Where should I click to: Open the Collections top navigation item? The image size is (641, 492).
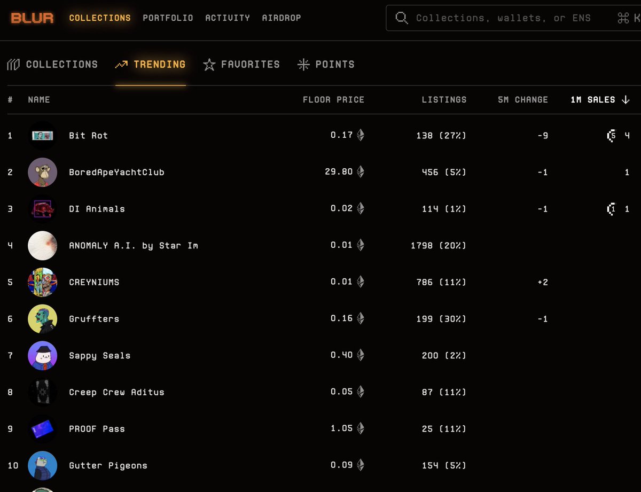[100, 18]
